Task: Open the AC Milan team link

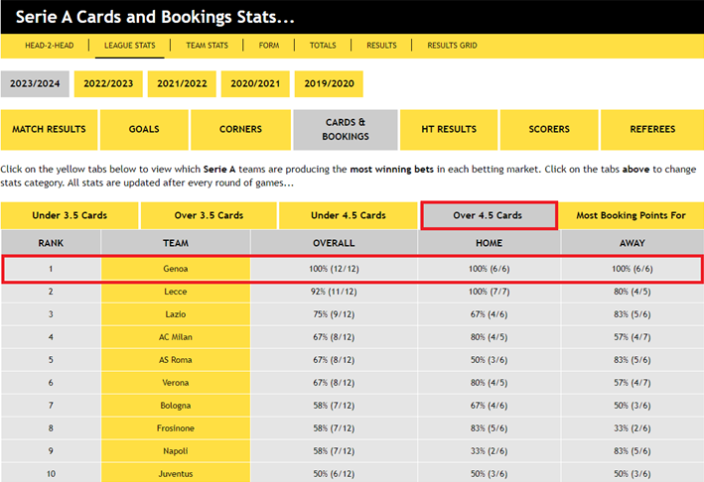Action: [176, 337]
